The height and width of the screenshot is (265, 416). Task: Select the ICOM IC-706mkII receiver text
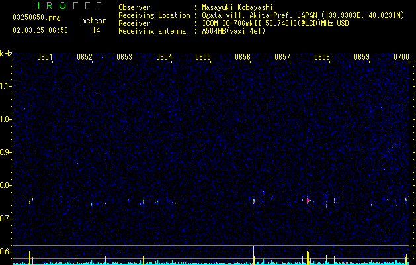[x=275, y=23]
